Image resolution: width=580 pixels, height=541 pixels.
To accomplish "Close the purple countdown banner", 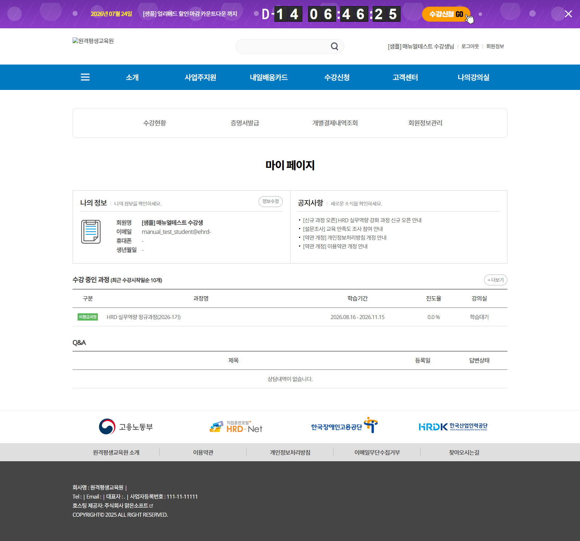I will coord(568,14).
